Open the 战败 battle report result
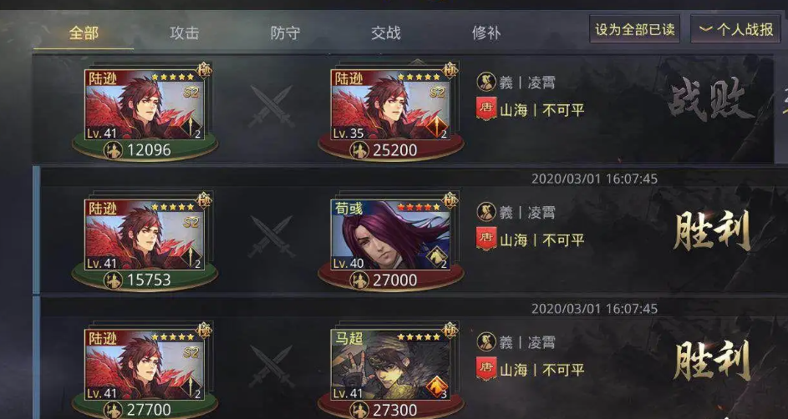Image resolution: width=788 pixels, height=419 pixels. (711, 99)
